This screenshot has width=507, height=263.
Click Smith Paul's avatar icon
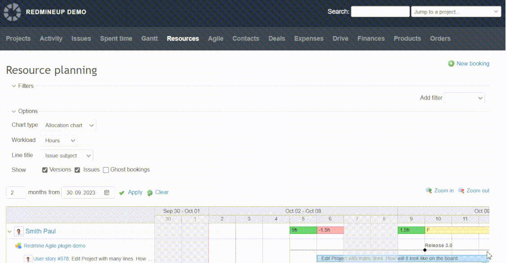pyautogui.click(x=18, y=231)
